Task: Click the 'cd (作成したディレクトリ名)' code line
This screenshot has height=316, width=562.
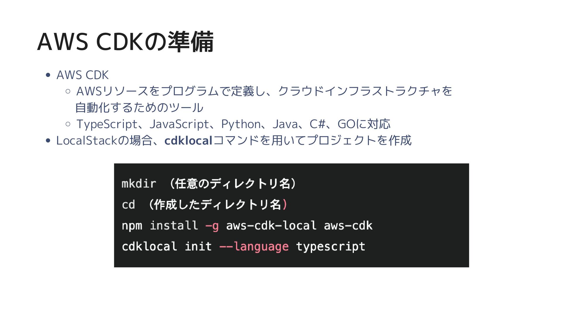Action: tap(205, 205)
